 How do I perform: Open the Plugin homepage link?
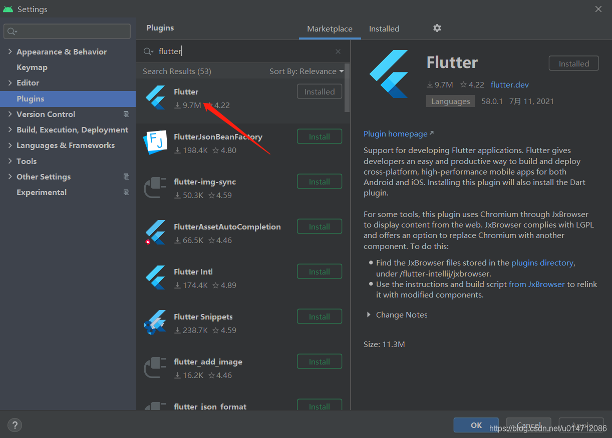399,133
